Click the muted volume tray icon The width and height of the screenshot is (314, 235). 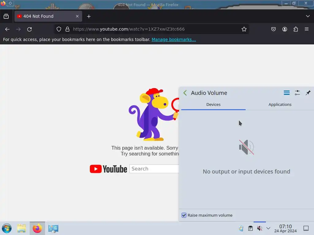click(x=259, y=228)
